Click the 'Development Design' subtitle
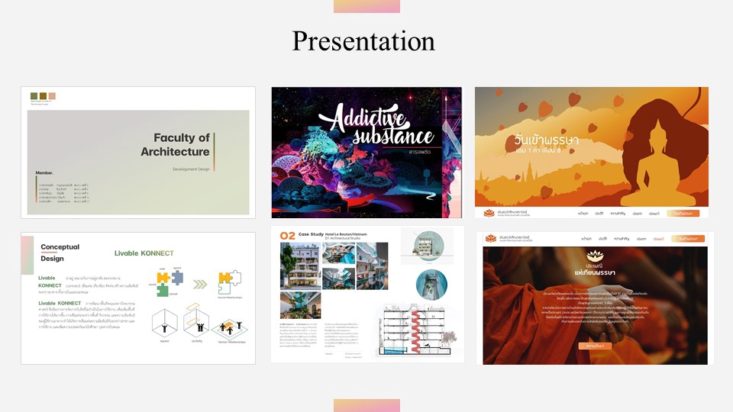The height and width of the screenshot is (412, 733). tap(191, 169)
